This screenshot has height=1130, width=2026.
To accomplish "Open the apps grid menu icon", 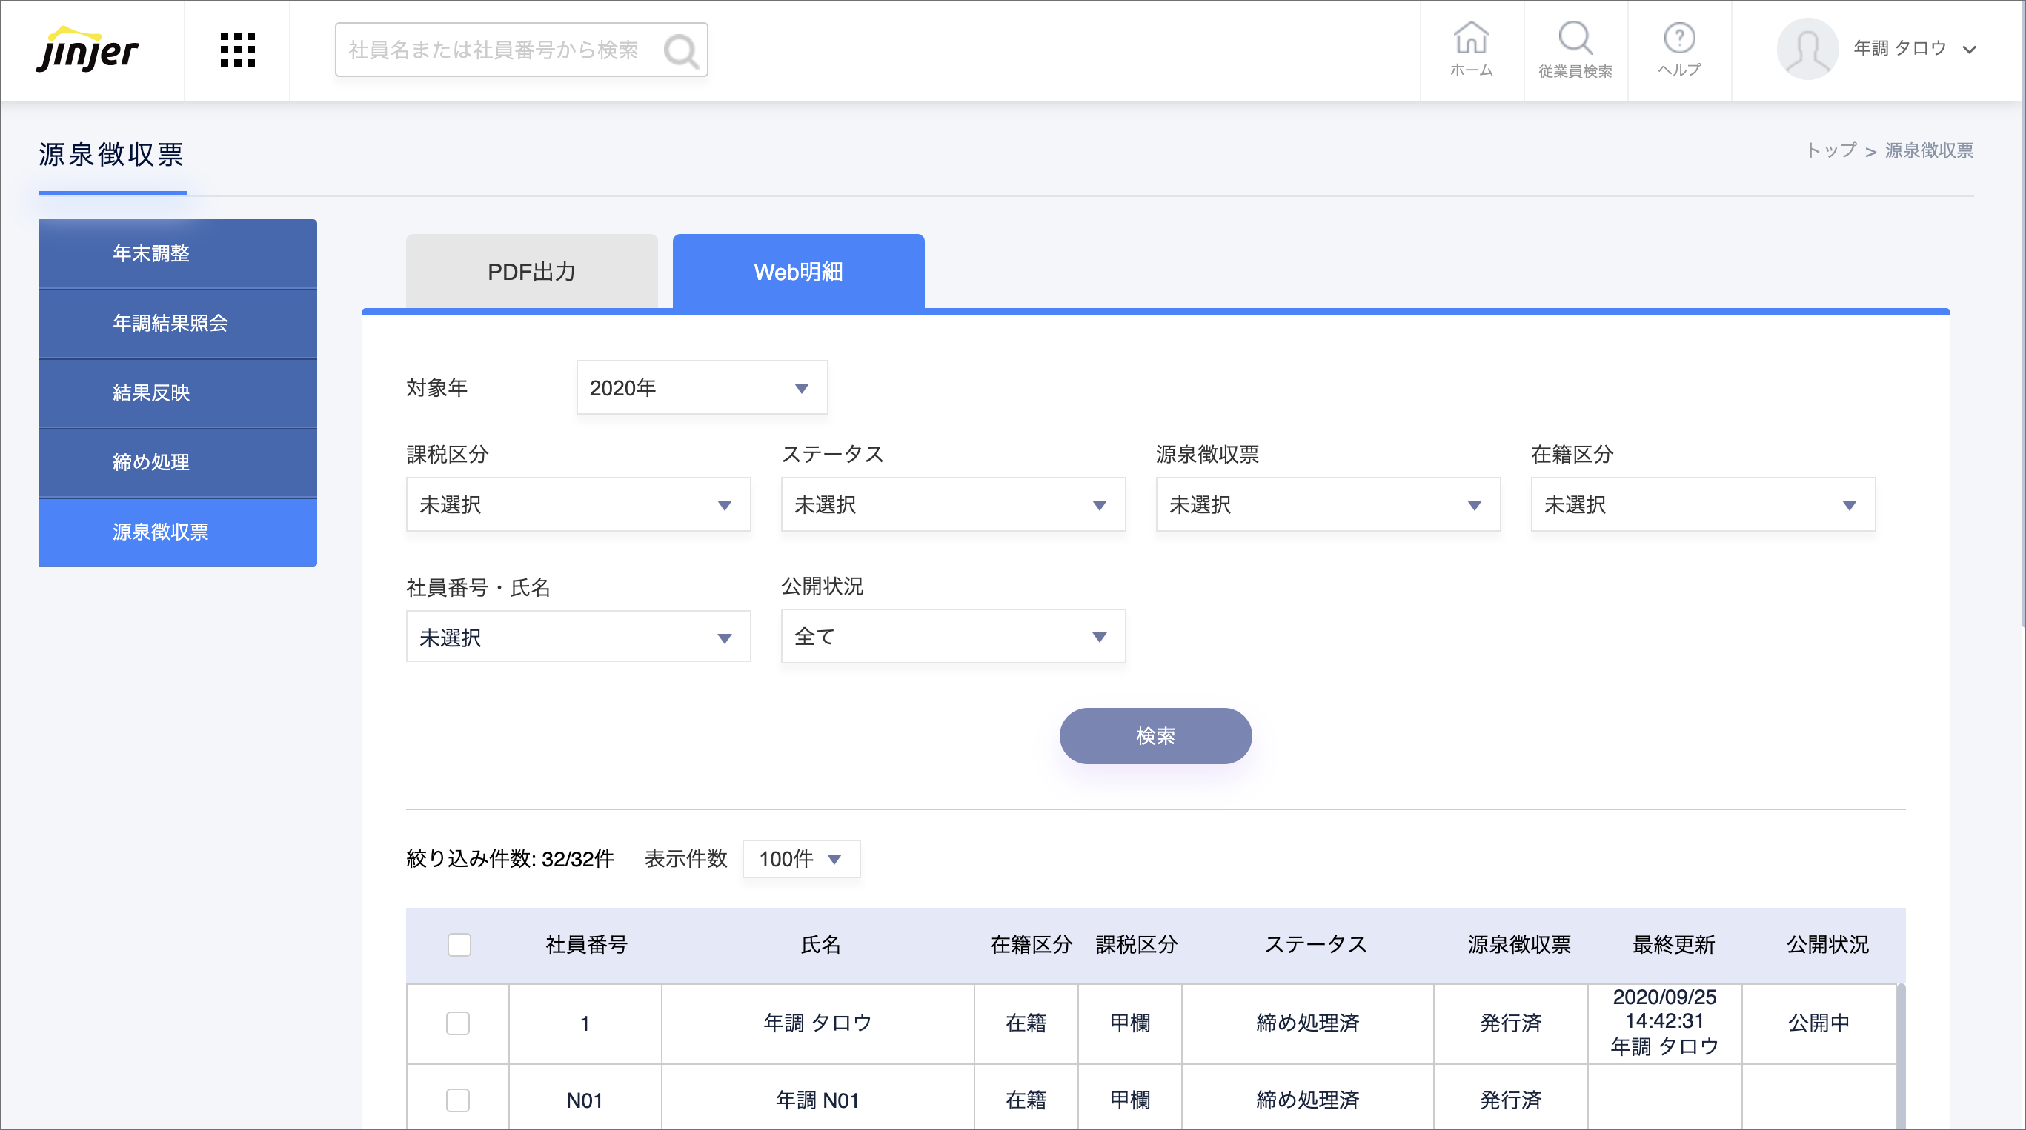I will pyautogui.click(x=236, y=50).
